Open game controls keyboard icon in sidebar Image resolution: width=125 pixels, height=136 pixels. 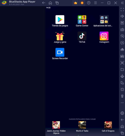click(x=122, y=29)
